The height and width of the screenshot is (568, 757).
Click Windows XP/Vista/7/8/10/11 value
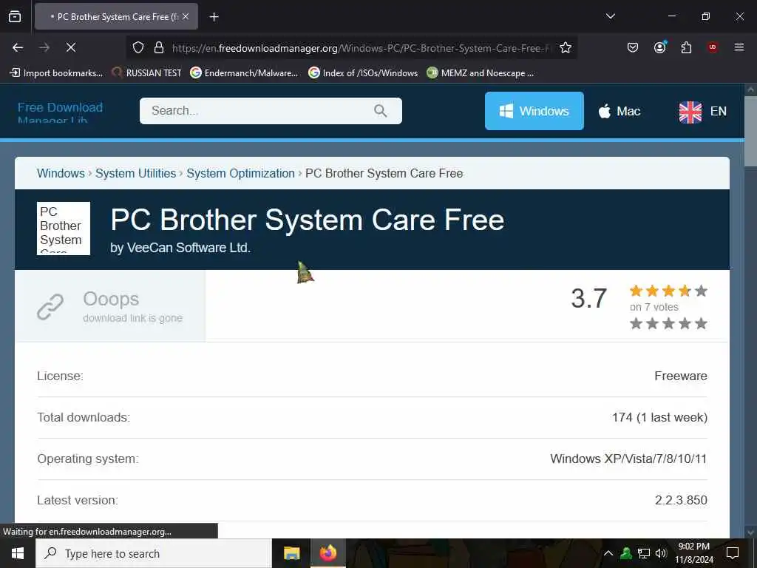point(628,459)
